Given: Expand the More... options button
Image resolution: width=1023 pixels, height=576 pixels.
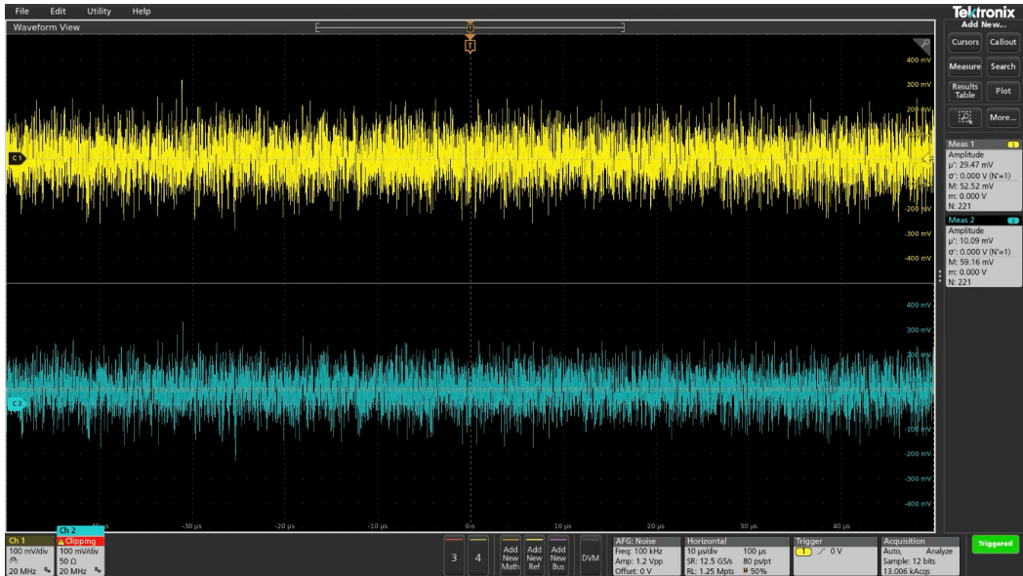Looking at the screenshot, I should [x=1003, y=117].
